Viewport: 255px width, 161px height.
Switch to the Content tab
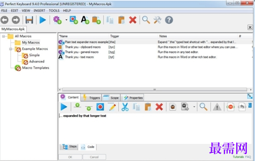point(69,97)
